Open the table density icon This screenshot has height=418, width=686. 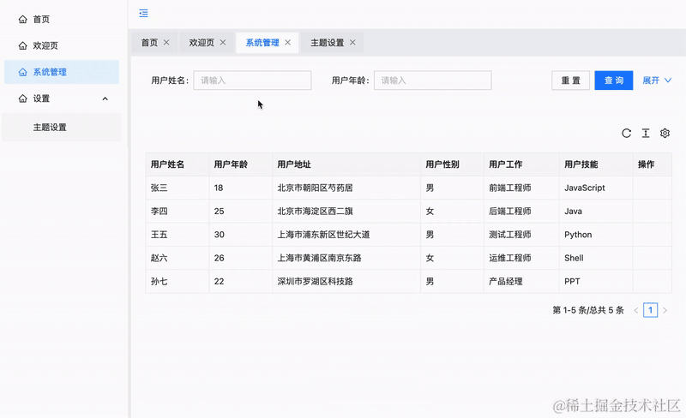pyautogui.click(x=646, y=133)
